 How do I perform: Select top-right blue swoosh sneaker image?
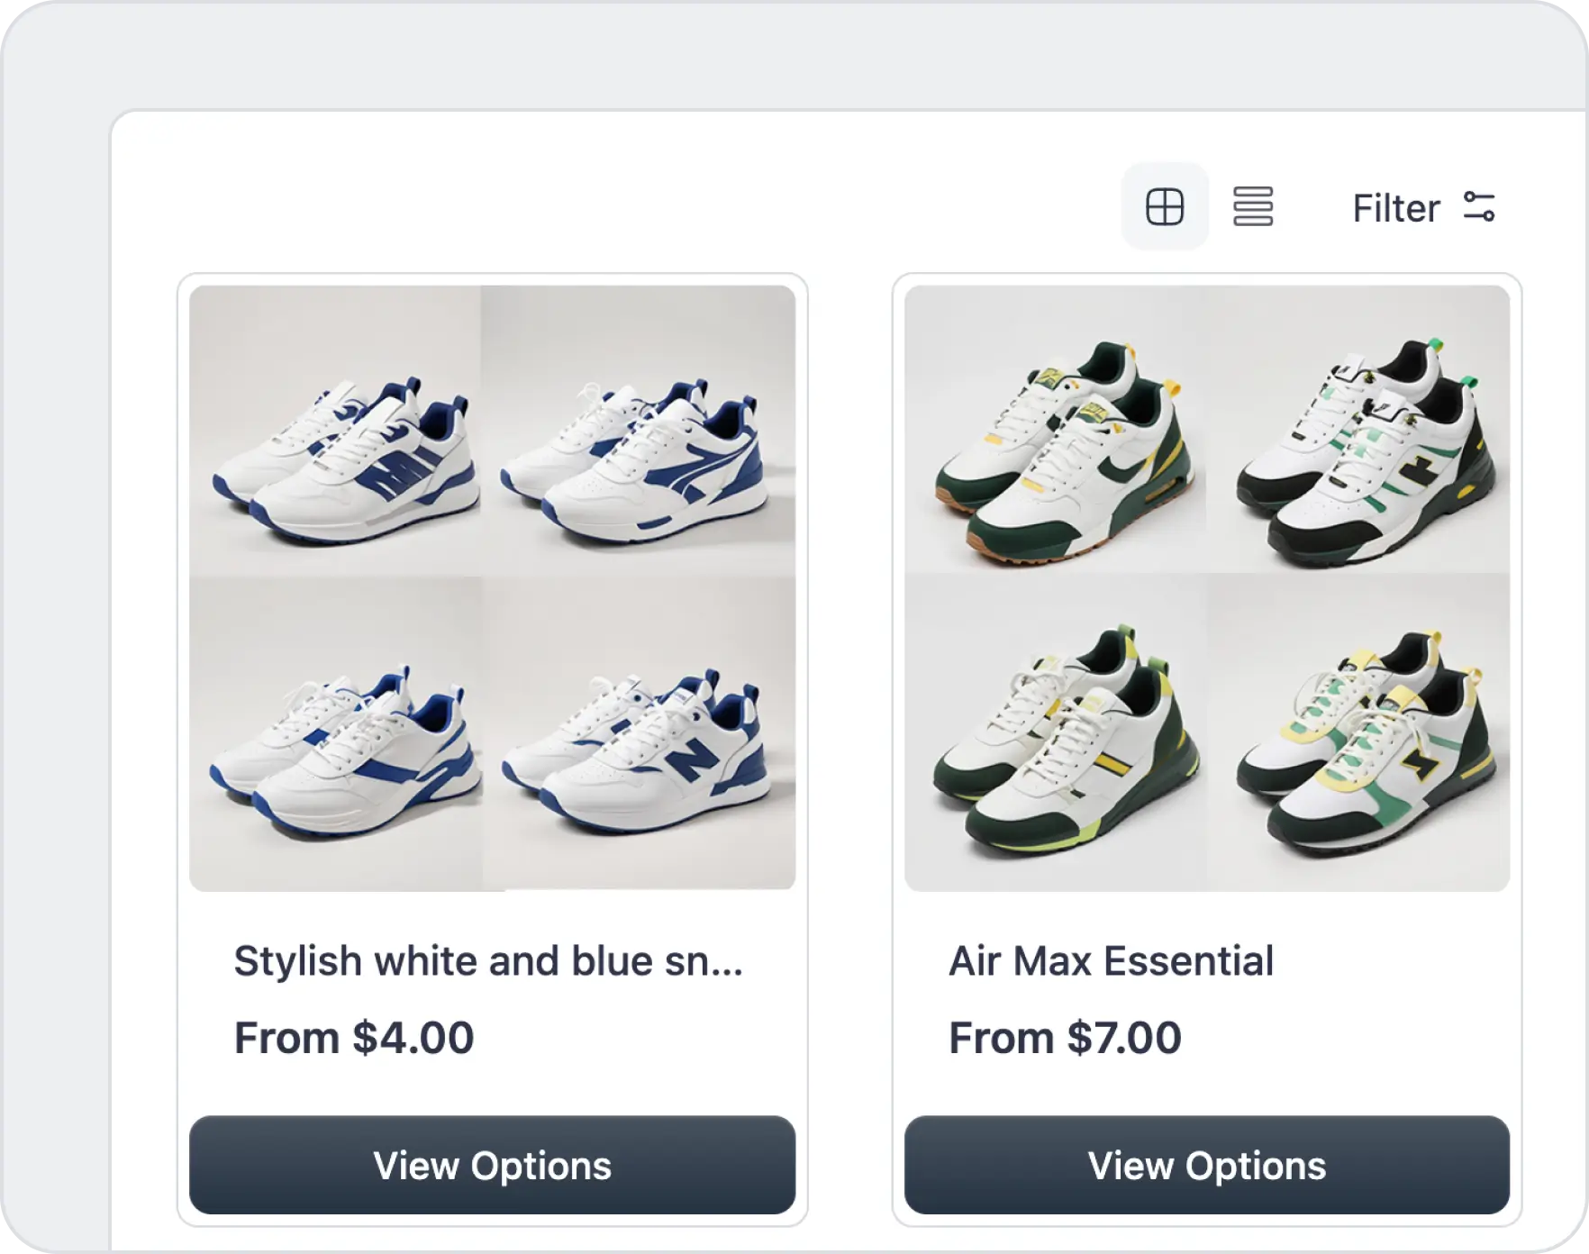pyautogui.click(x=638, y=431)
